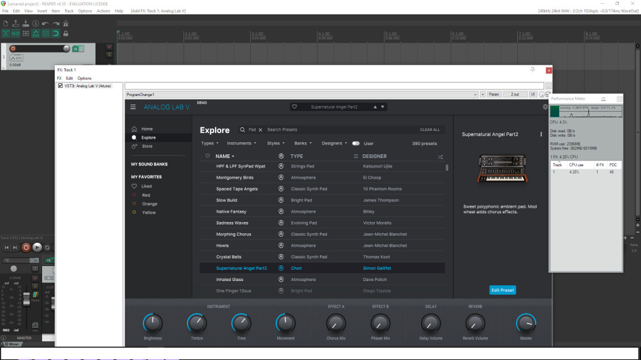
Task: Remove the Pad search filter tag
Action: tap(260, 130)
